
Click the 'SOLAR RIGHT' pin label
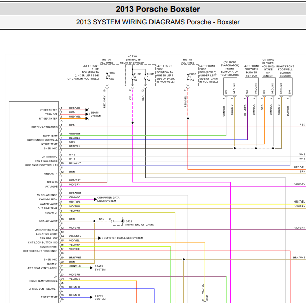pyautogui.click(x=49, y=247)
